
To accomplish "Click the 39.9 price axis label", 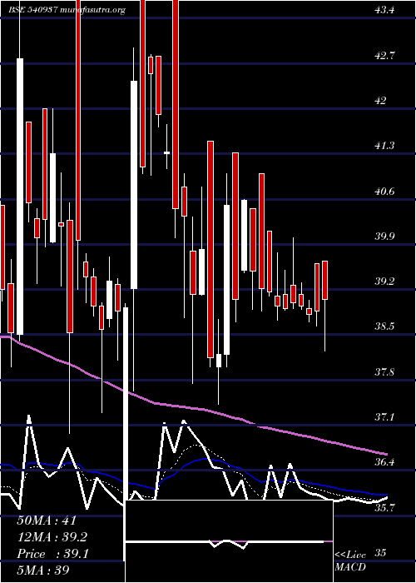I will (384, 237).
